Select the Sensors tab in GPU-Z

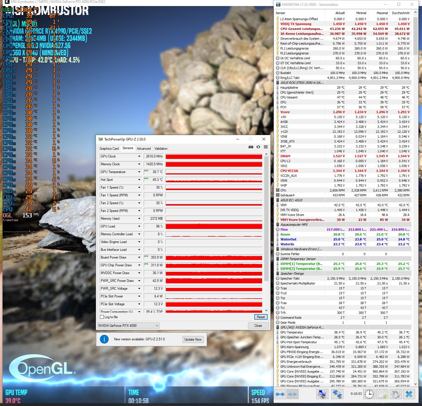[x=128, y=148]
